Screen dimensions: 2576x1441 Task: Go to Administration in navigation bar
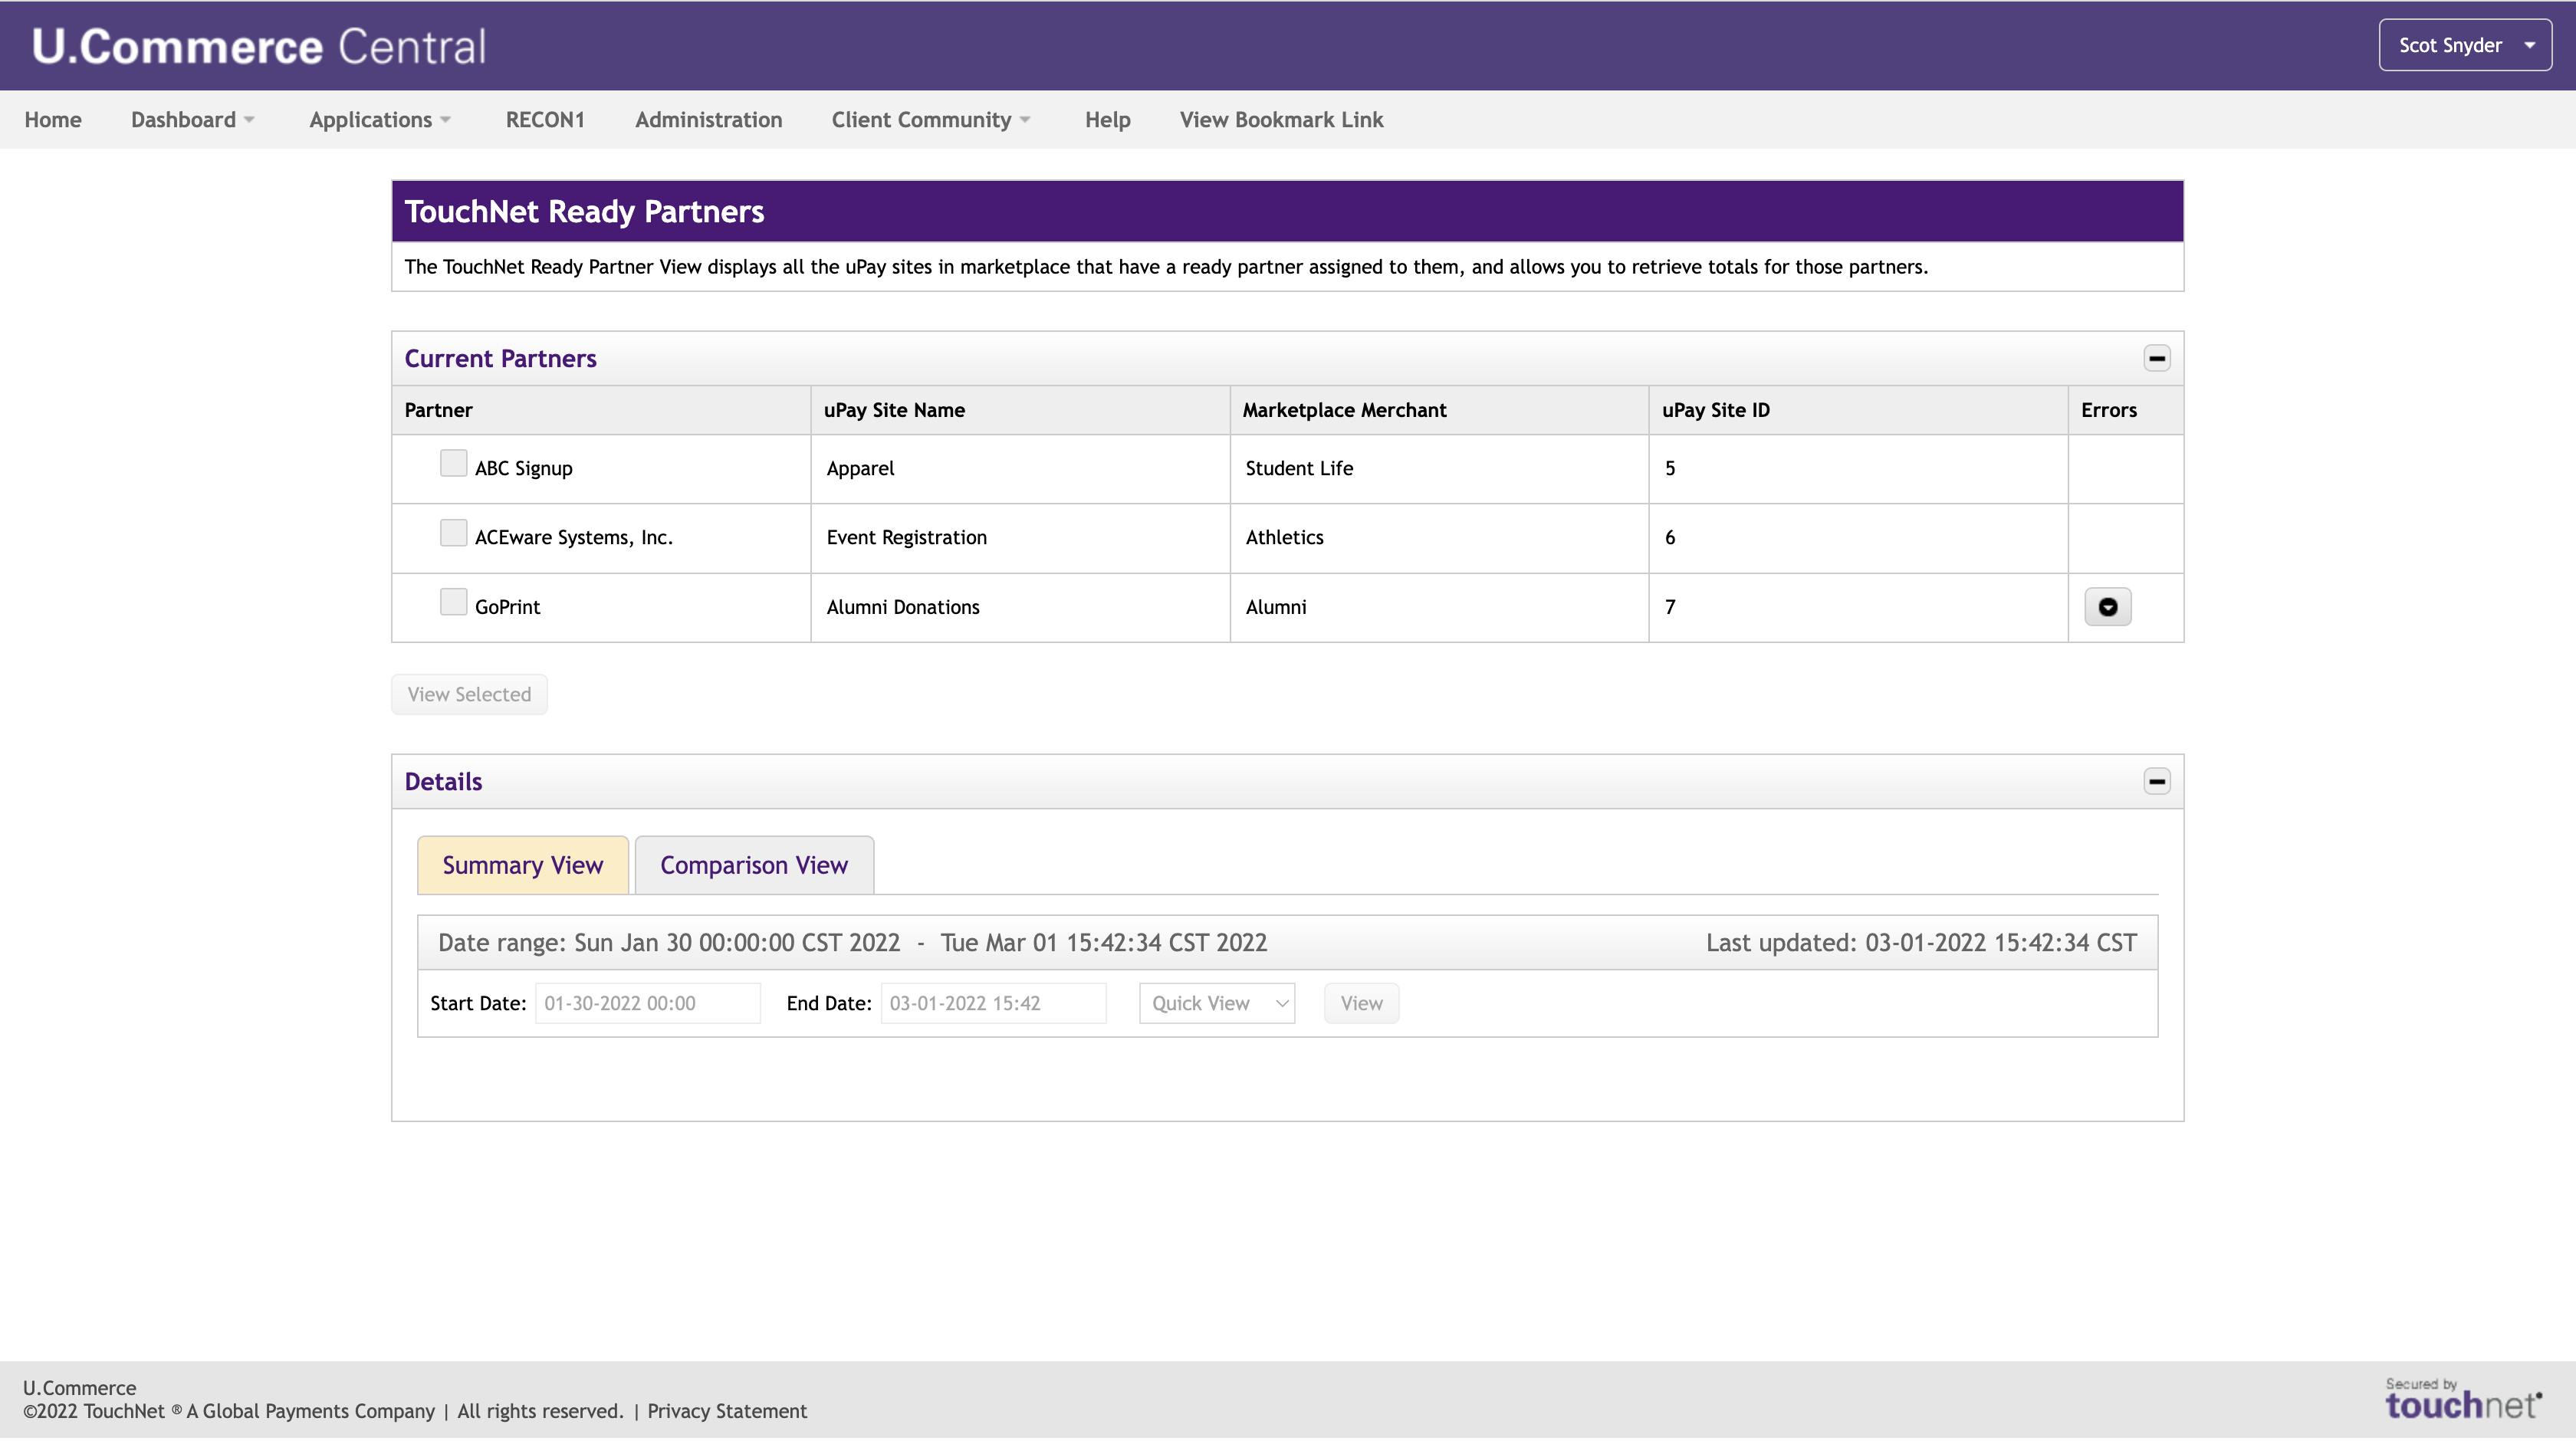pyautogui.click(x=708, y=120)
